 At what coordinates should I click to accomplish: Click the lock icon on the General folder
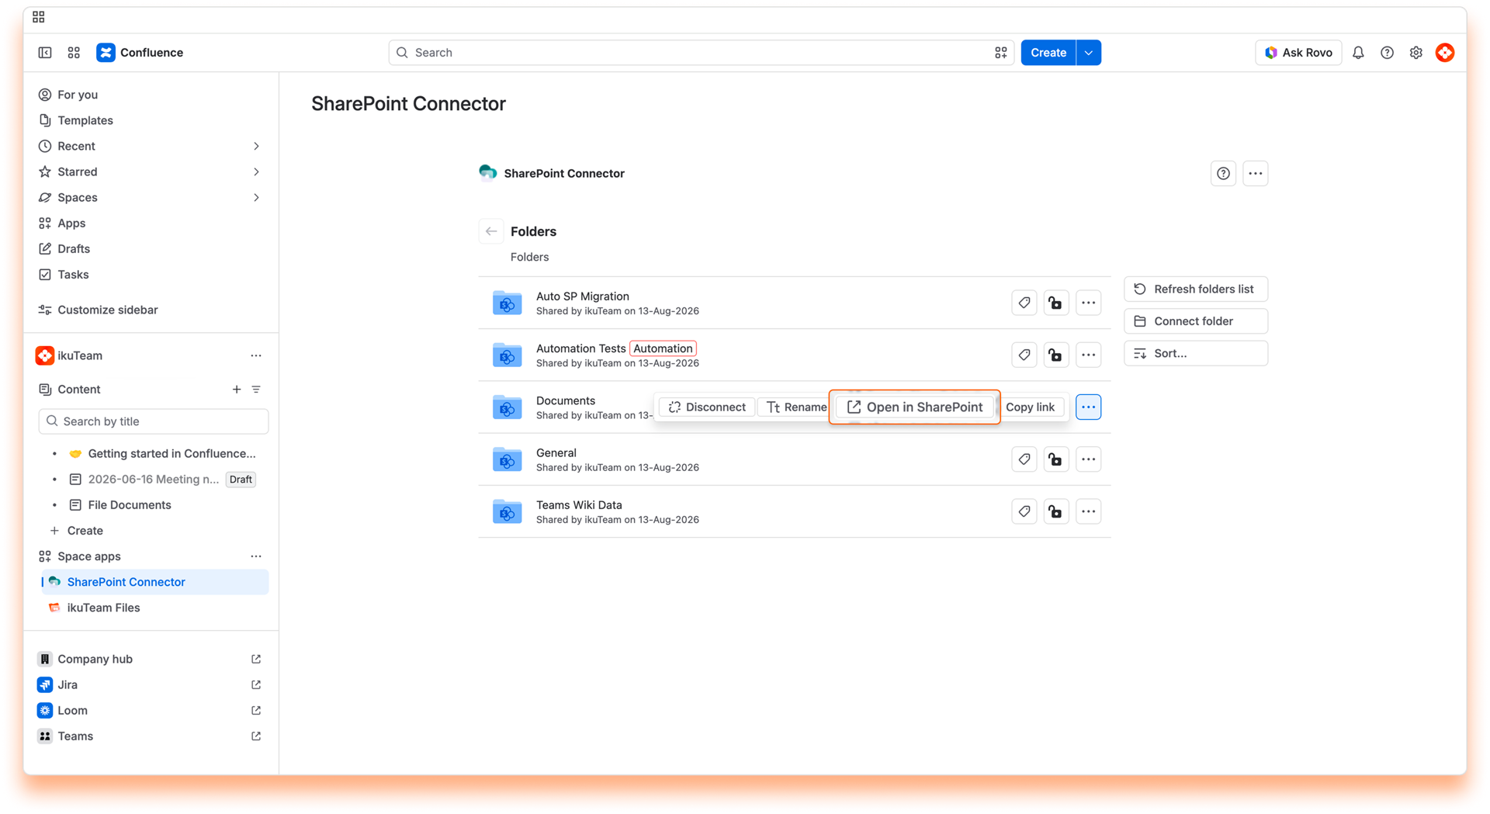pos(1055,459)
